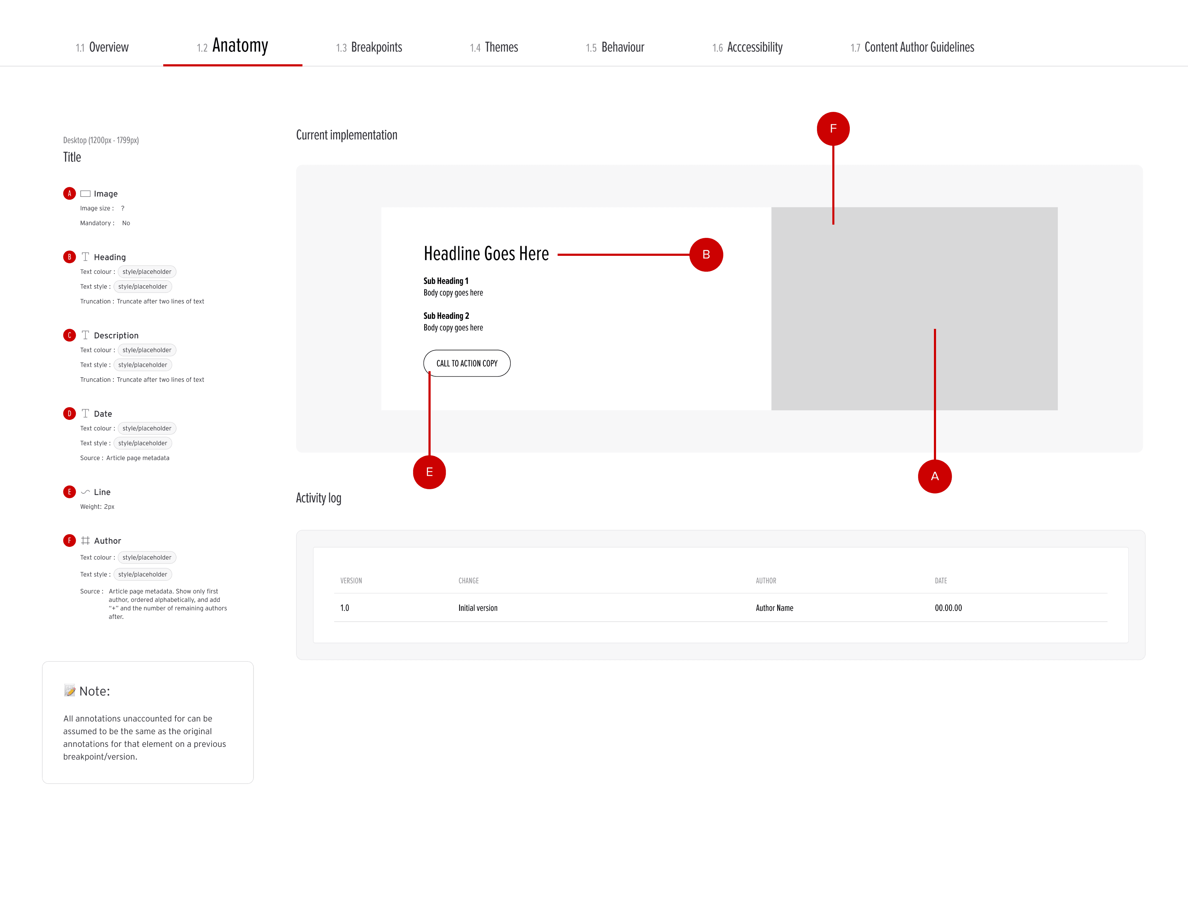Click Author text style style/placeholder chip

(x=143, y=574)
